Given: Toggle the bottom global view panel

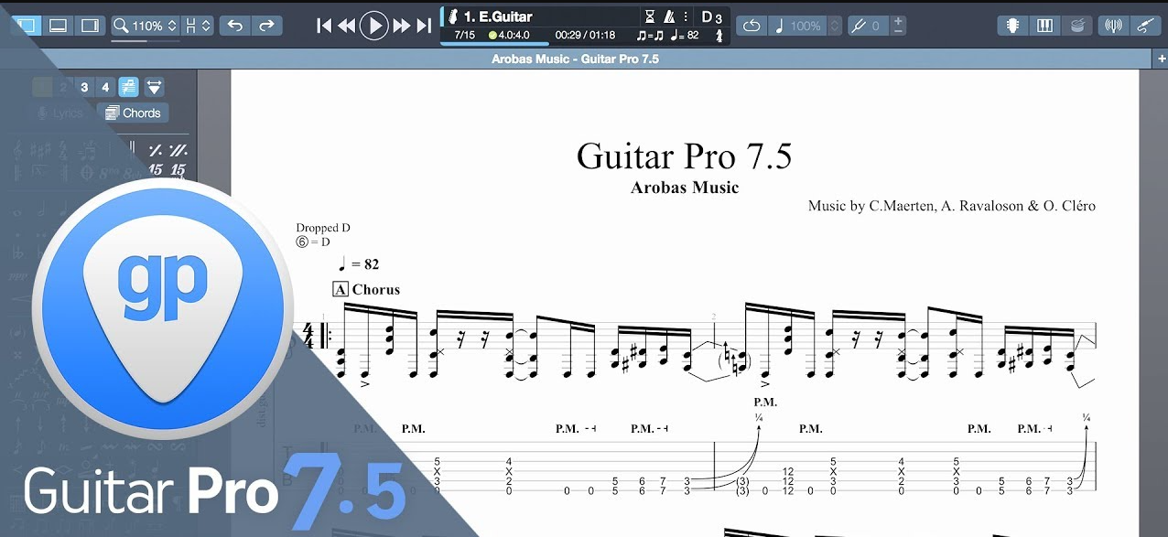Looking at the screenshot, I should (58, 26).
